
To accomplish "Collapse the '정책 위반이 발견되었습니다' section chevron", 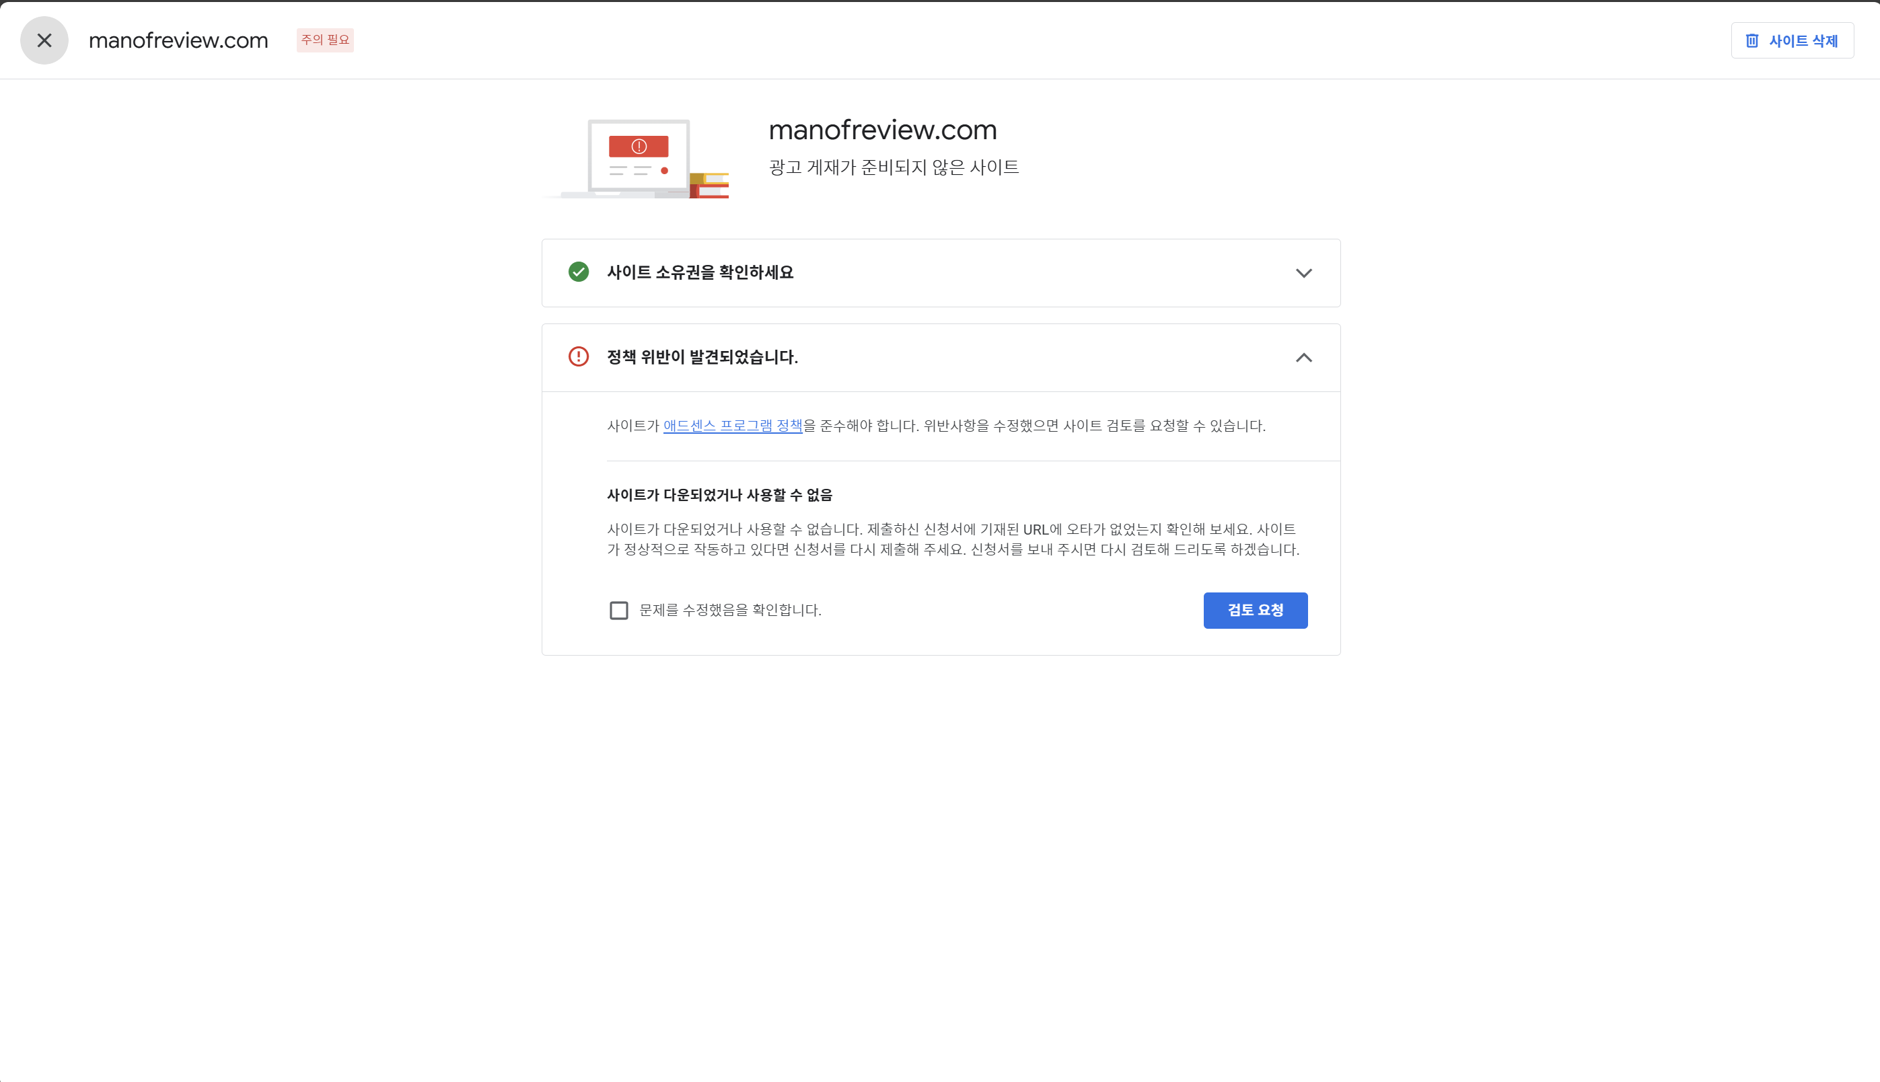I will (1303, 358).
